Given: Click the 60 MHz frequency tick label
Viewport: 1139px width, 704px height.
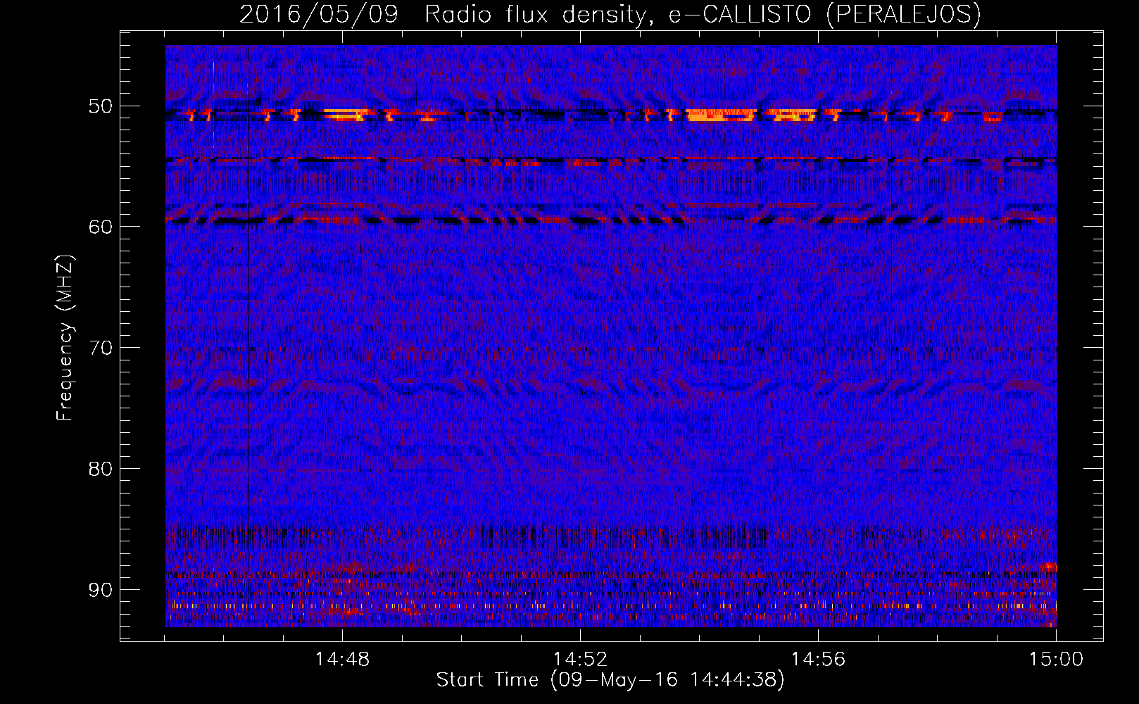Looking at the screenshot, I should 101,227.
